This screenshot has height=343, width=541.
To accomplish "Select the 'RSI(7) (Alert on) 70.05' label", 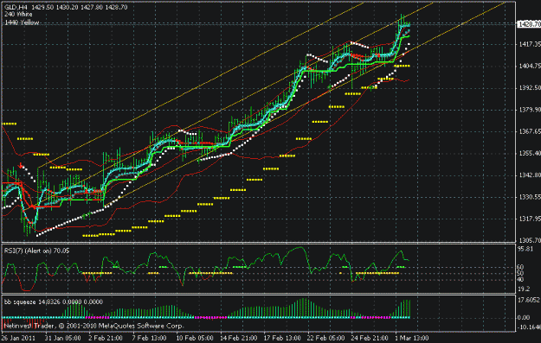I will 36,251.
